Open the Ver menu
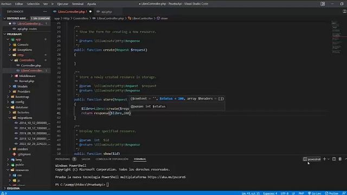Viewport: 347px width, 195px height. (x=46, y=4)
